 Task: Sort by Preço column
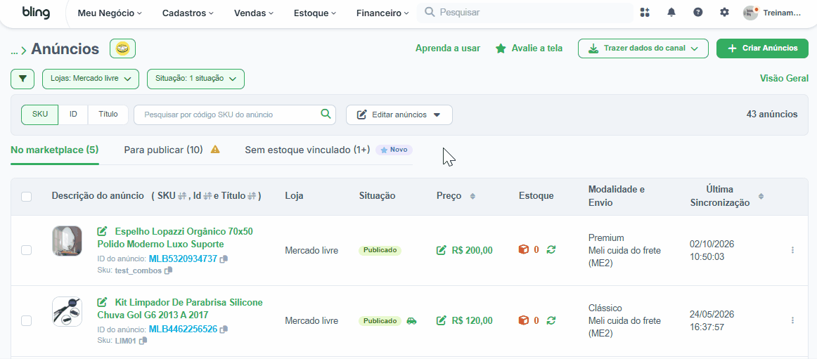coord(472,196)
